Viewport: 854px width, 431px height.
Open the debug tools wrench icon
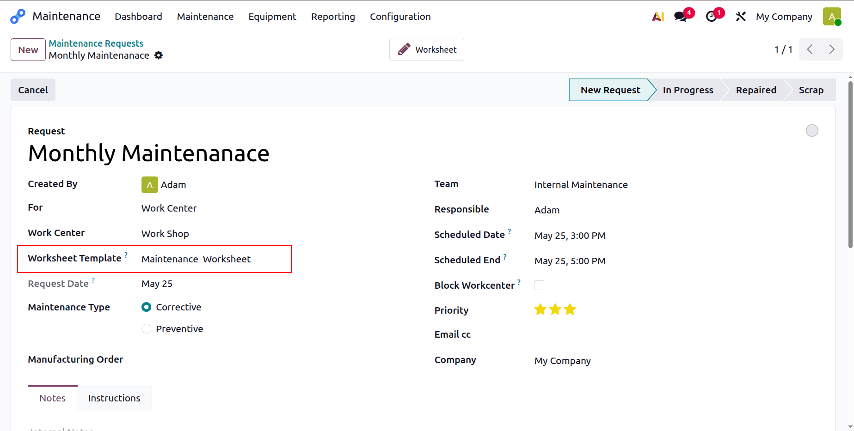pyautogui.click(x=741, y=17)
